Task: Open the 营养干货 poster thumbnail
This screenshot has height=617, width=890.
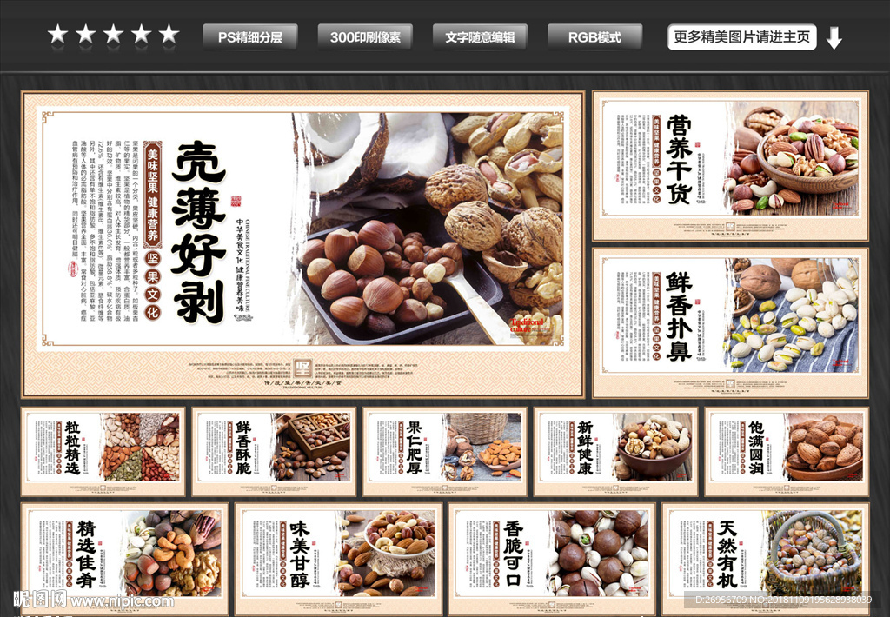Action: coord(730,166)
